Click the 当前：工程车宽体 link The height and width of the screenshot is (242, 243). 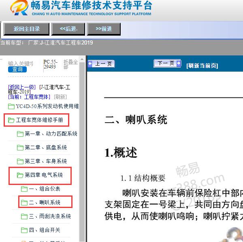click(x=29, y=97)
